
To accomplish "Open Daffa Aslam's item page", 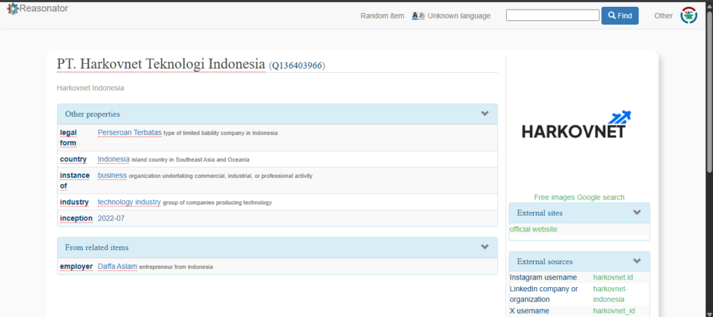I will tap(117, 266).
